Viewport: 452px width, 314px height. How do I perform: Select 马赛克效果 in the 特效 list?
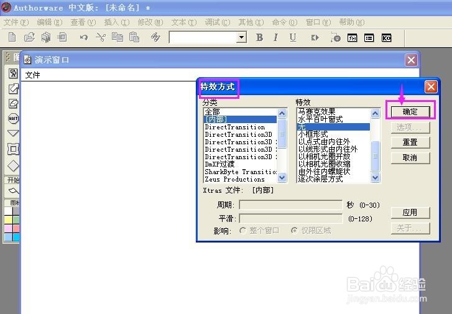[x=333, y=111]
